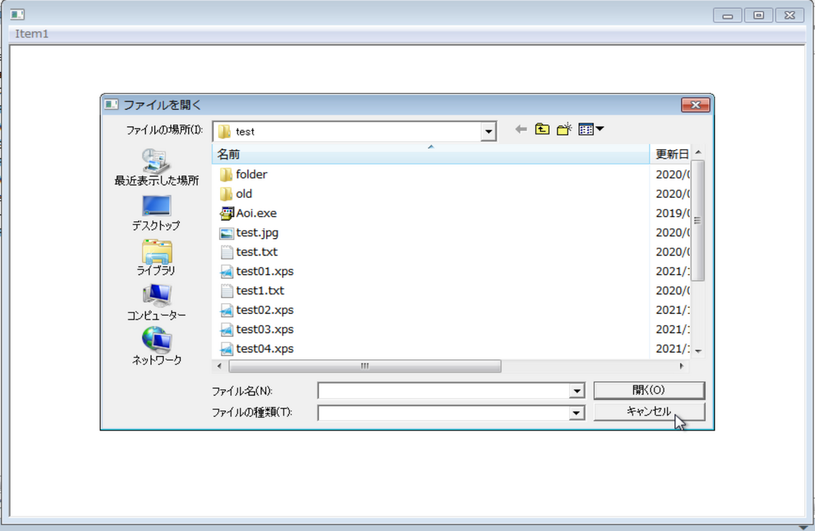This screenshot has height=531, width=815.
Task: Click the キャンセル button
Action: tap(649, 412)
